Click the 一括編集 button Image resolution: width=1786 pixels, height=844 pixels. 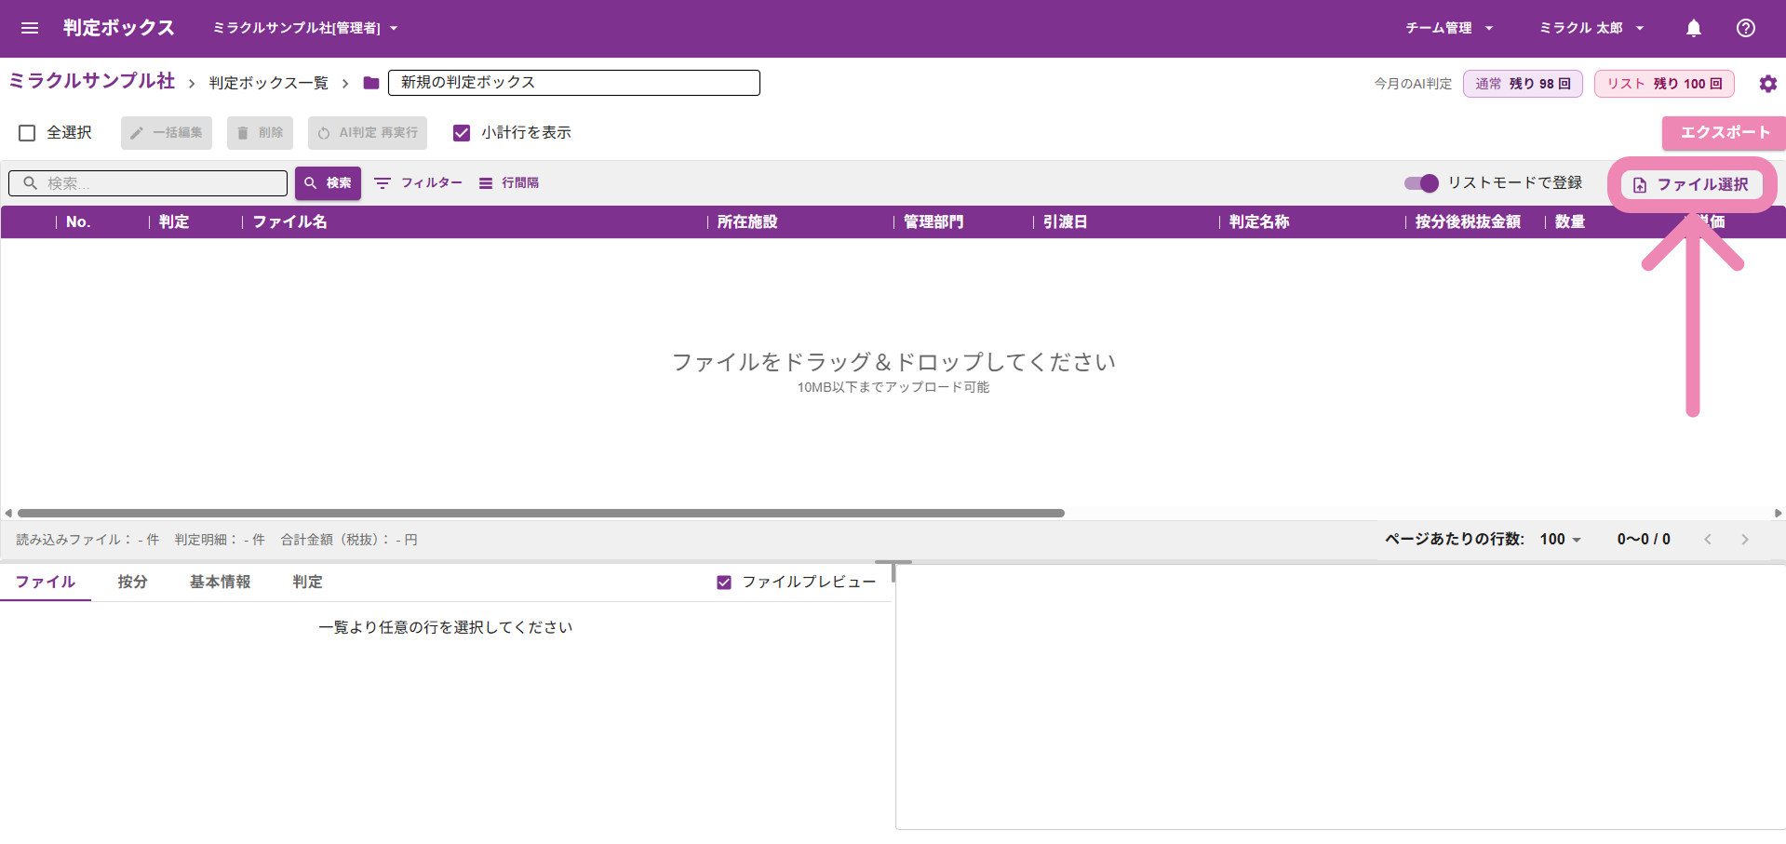coord(167,133)
